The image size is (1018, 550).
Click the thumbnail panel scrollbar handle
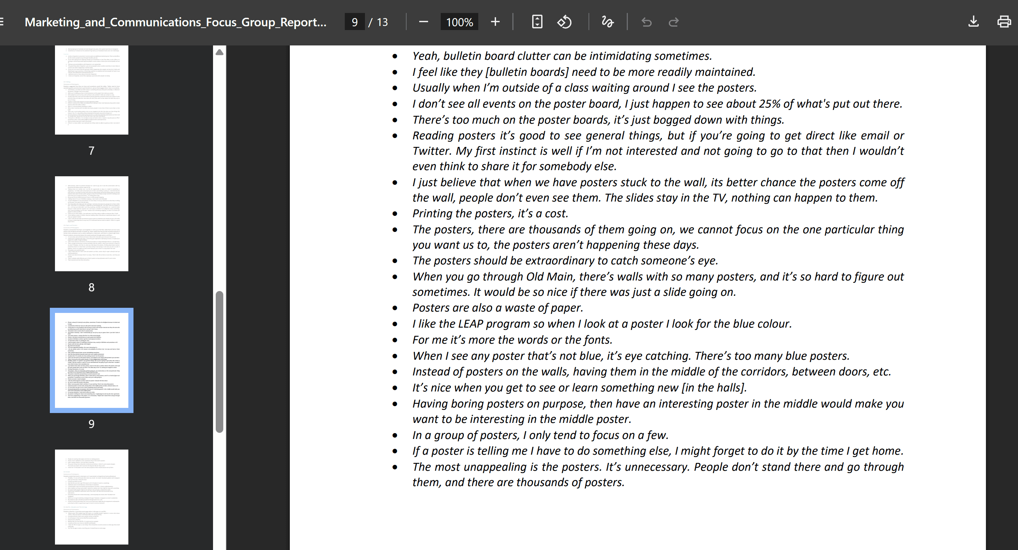tap(220, 362)
